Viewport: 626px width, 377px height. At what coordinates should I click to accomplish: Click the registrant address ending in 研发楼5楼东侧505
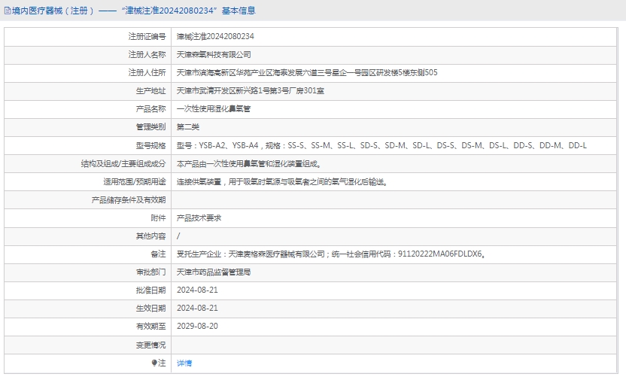(x=306, y=72)
